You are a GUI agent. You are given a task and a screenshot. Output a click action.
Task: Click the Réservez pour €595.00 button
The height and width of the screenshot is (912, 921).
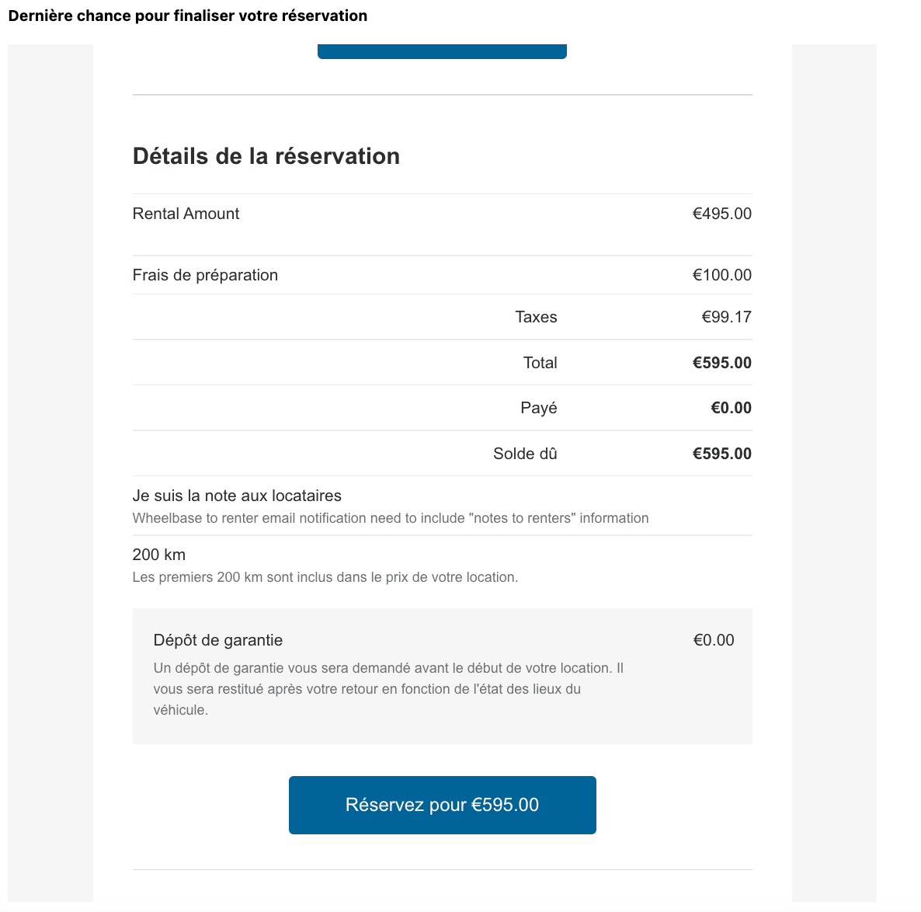pos(442,805)
